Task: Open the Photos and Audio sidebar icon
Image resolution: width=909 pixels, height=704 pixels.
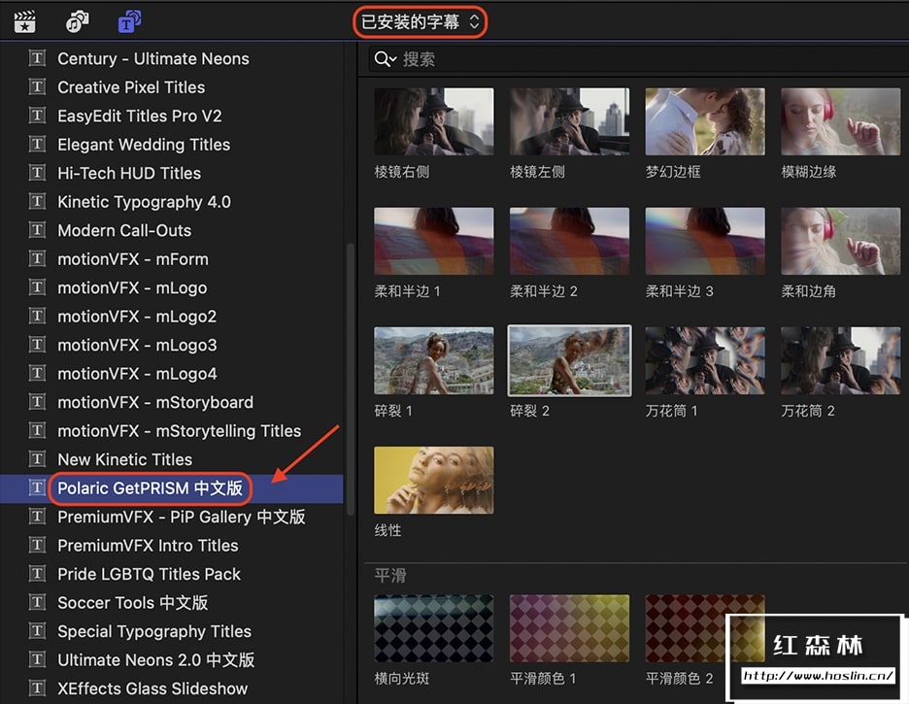Action: click(x=77, y=22)
